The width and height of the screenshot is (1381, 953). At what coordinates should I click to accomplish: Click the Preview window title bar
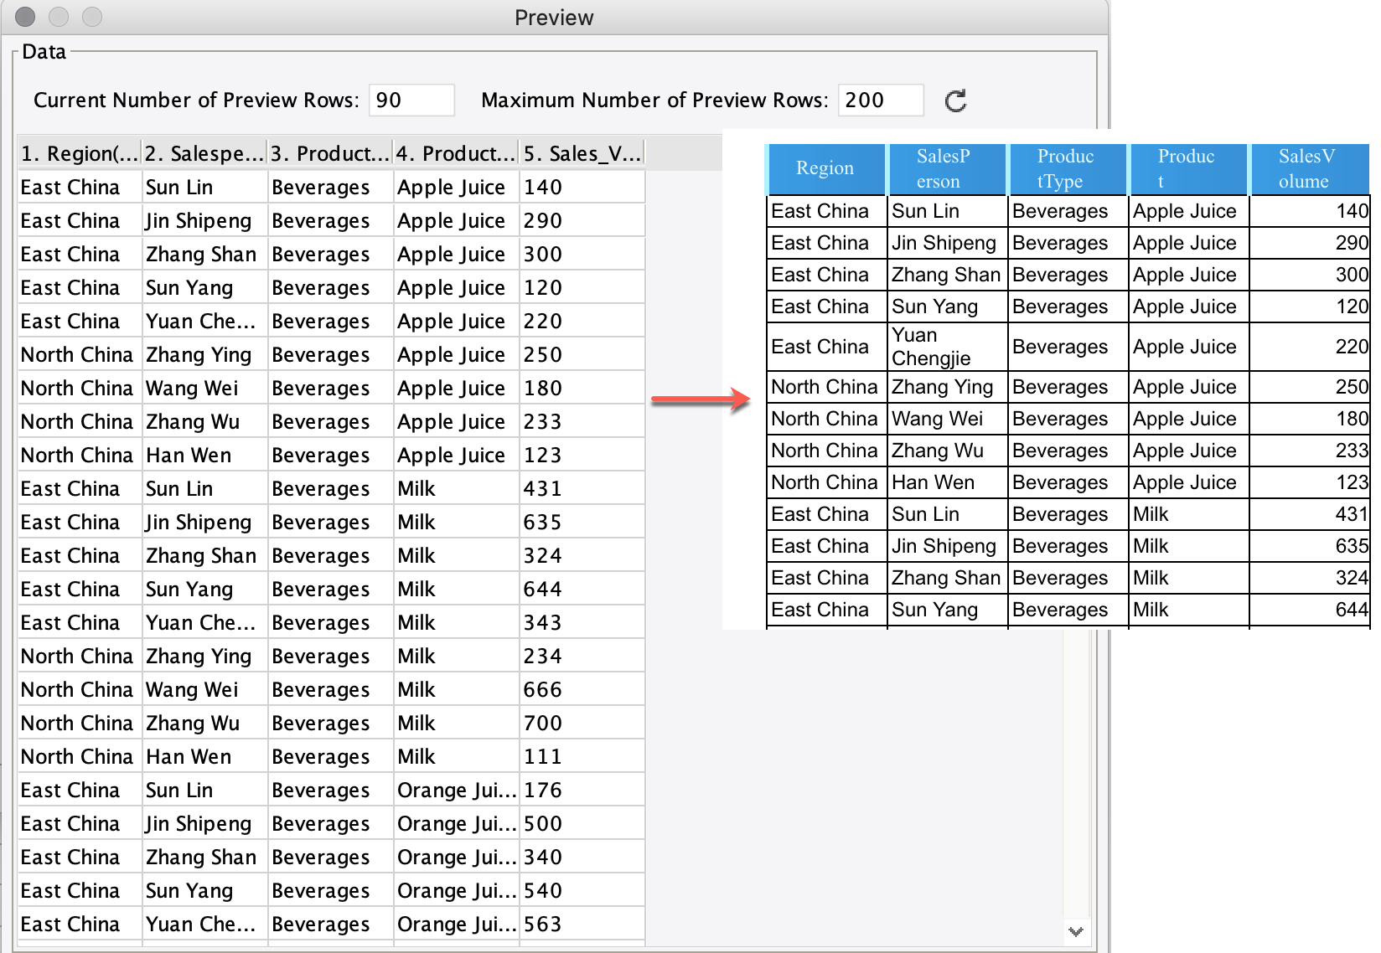pyautogui.click(x=553, y=17)
